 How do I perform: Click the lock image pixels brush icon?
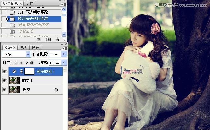(21, 62)
